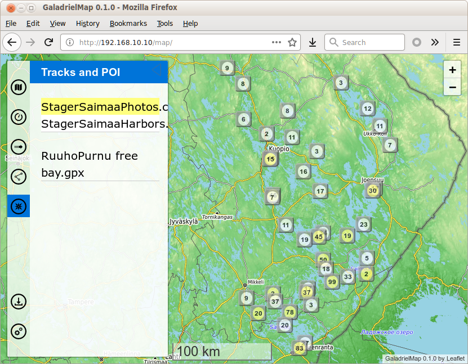468x364 pixels.
Task: Bookmark this page with star
Action: point(292,42)
